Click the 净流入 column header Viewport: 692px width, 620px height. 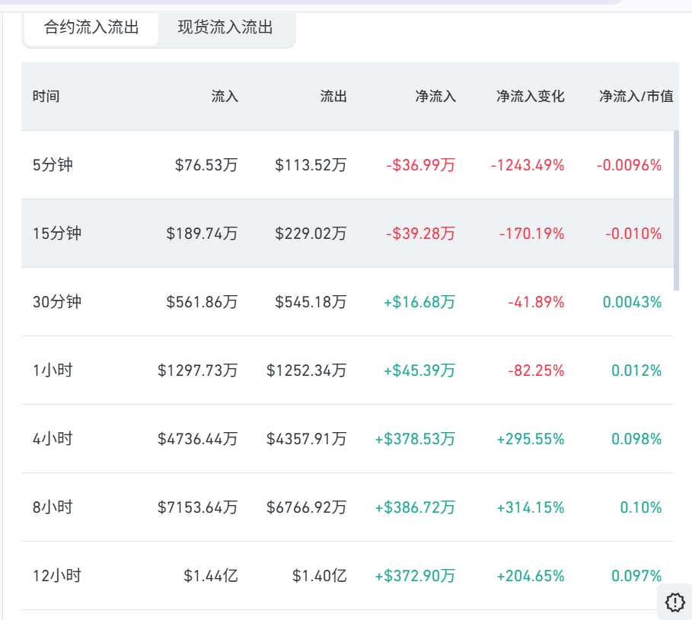tap(435, 96)
